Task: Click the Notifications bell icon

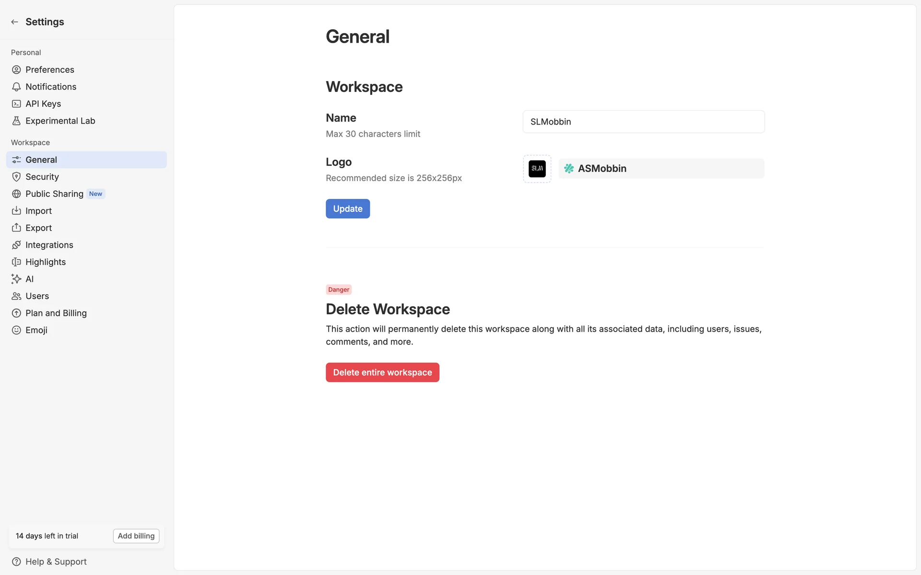Action: tap(16, 87)
